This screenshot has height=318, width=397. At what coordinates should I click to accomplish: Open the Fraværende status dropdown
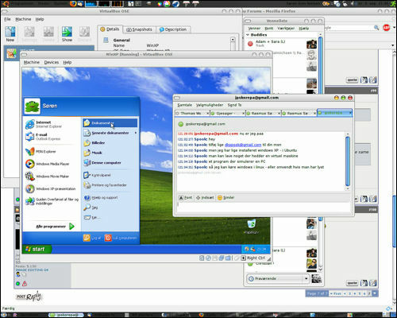pos(278,278)
